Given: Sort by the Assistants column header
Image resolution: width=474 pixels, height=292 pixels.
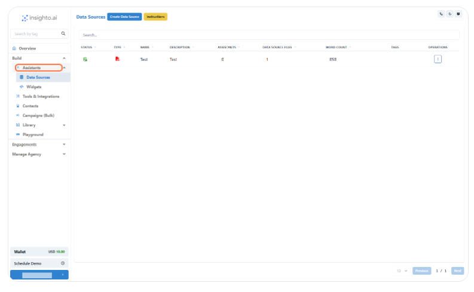Looking at the screenshot, I should pos(229,47).
